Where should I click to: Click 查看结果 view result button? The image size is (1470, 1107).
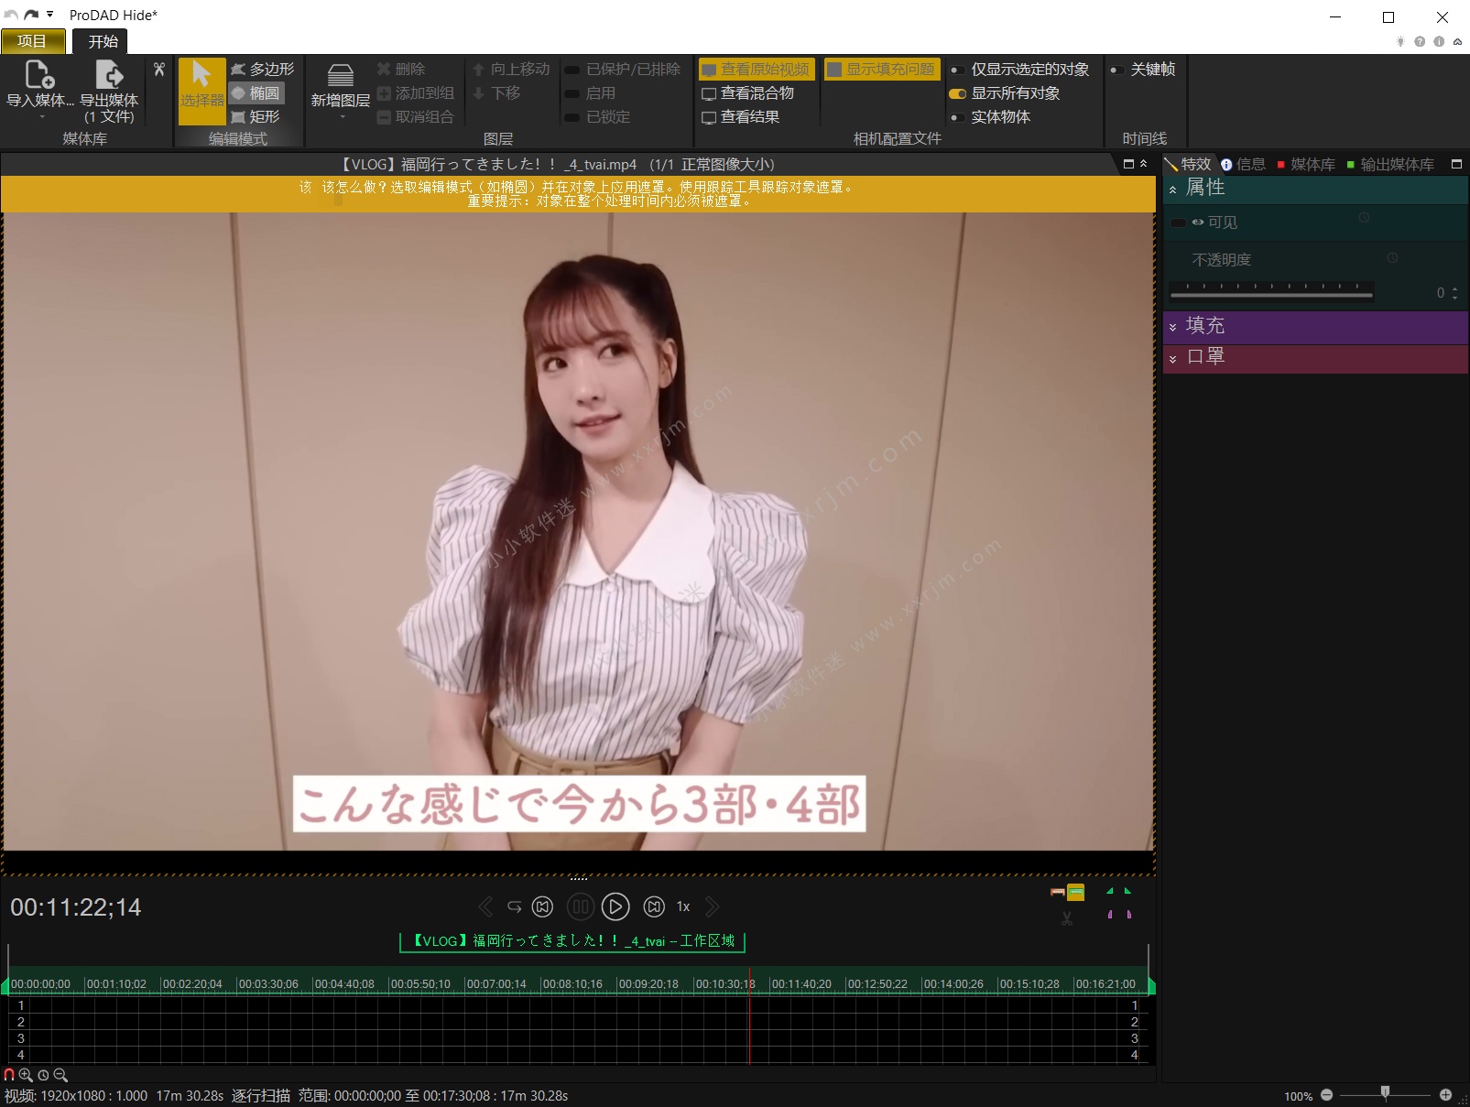coord(741,117)
